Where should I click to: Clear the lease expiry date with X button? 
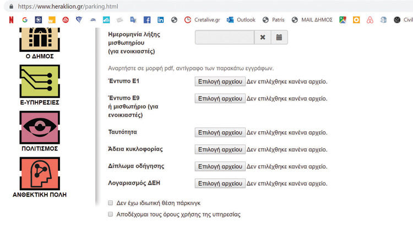click(x=263, y=37)
